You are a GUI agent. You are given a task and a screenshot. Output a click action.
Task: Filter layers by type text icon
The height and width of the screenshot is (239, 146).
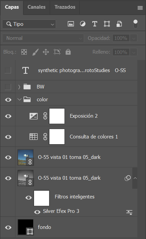[x=95, y=24]
